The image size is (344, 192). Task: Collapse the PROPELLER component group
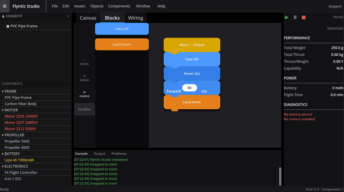3,135
